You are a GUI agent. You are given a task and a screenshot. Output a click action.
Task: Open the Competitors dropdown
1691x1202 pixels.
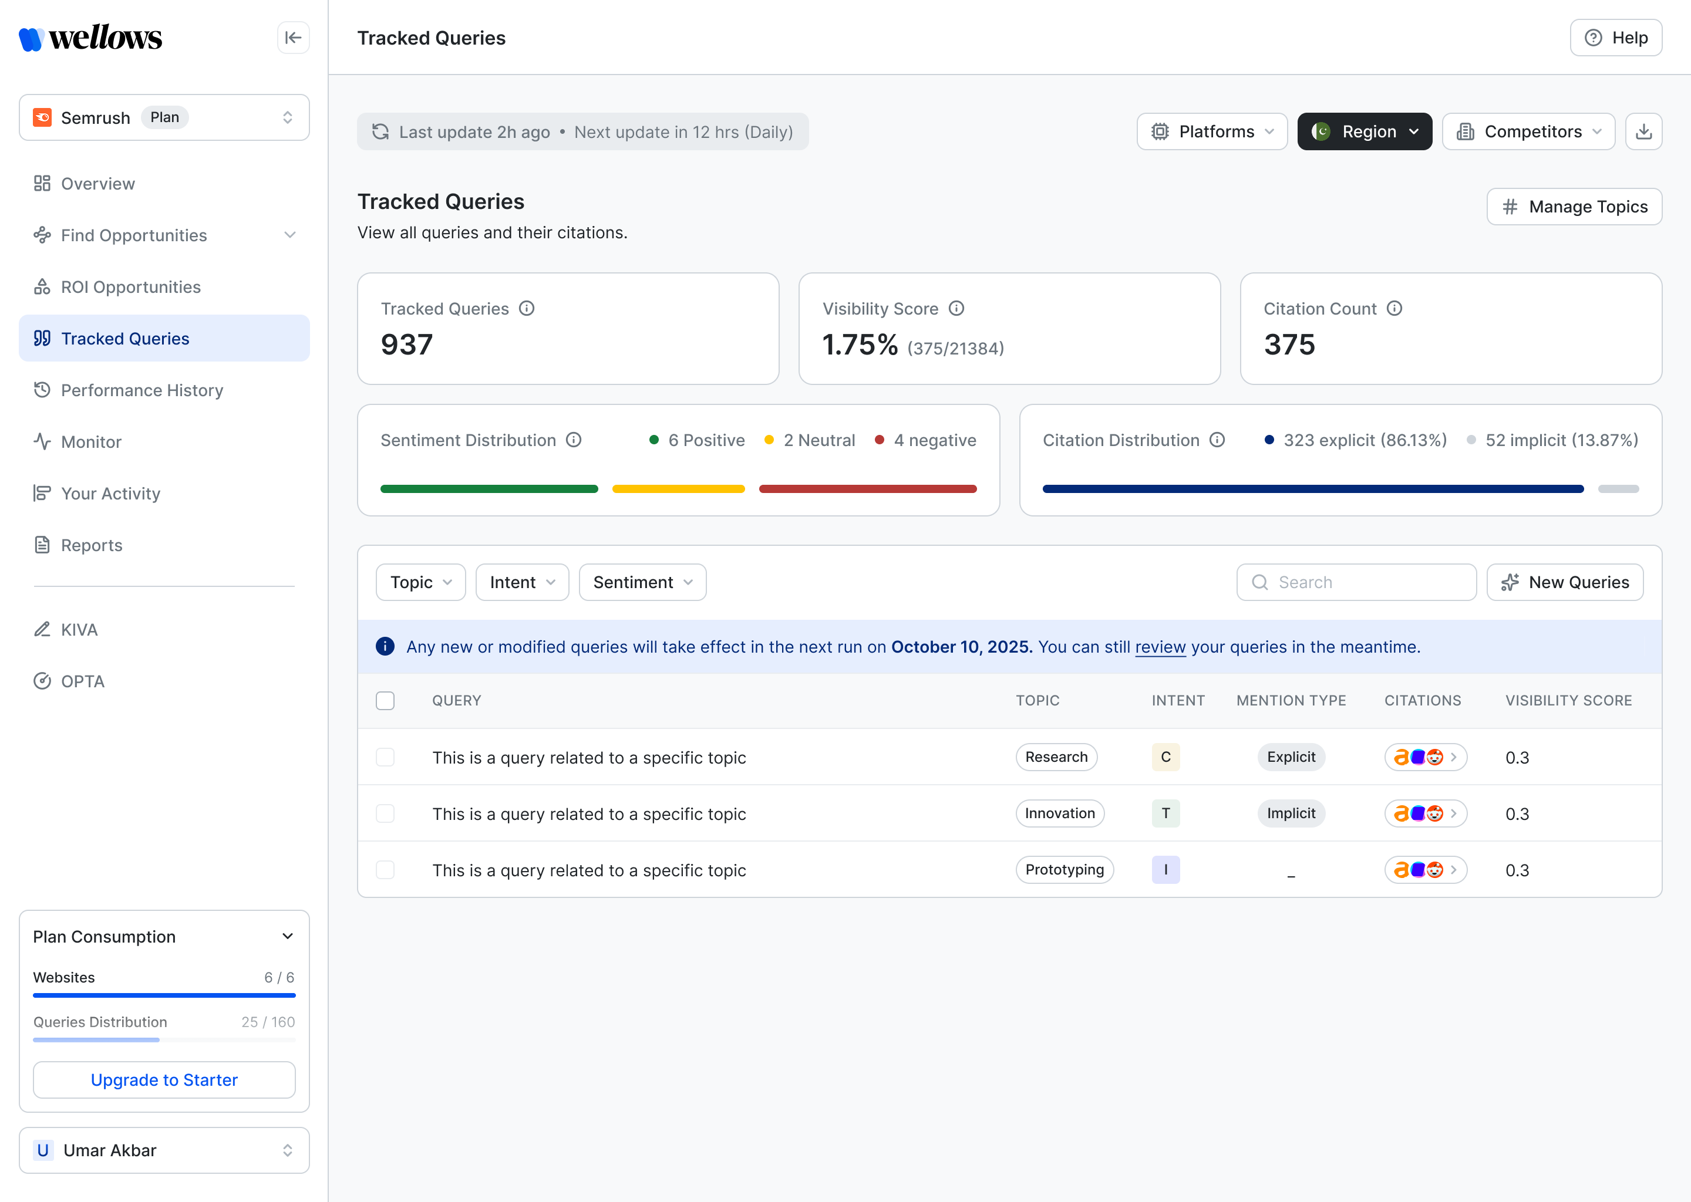click(1528, 131)
